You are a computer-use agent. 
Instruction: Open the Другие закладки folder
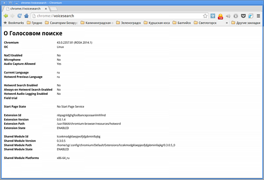tap(246, 23)
